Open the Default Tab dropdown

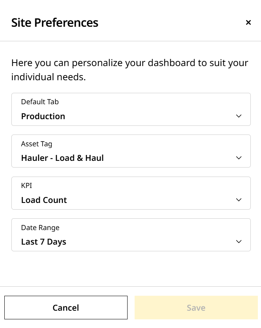coord(131,109)
